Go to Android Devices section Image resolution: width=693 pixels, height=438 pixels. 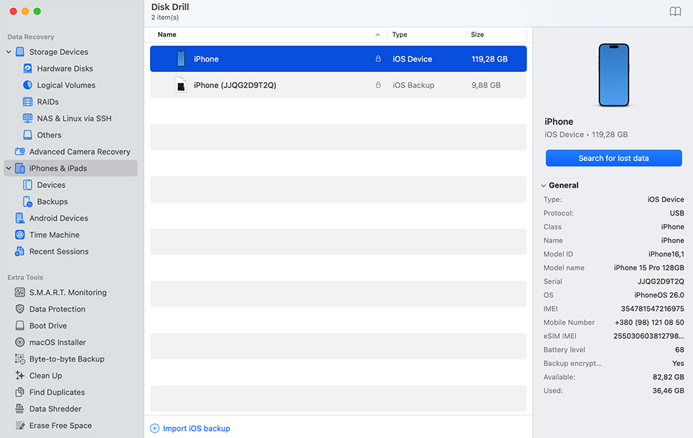59,218
